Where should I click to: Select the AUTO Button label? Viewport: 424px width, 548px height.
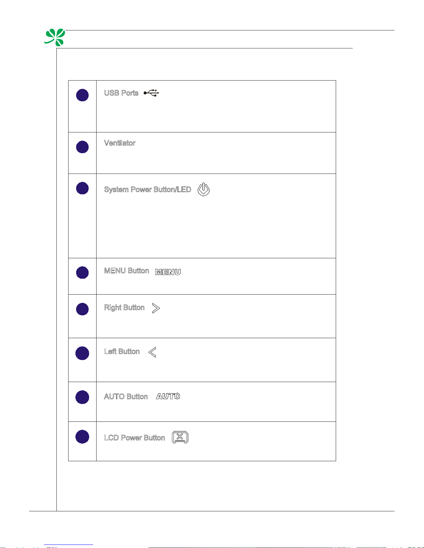(126, 397)
